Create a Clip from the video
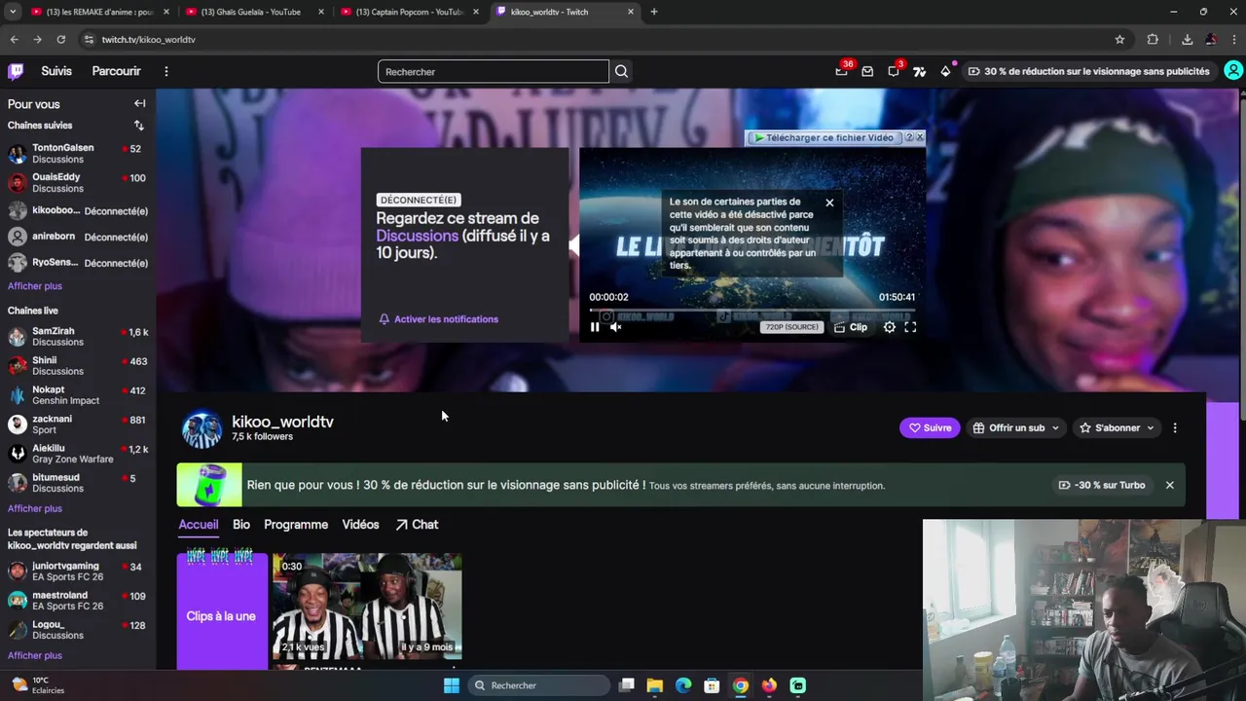Image resolution: width=1246 pixels, height=701 pixels. coord(851,327)
